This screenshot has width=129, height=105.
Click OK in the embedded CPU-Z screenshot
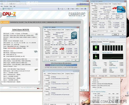click(76, 60)
